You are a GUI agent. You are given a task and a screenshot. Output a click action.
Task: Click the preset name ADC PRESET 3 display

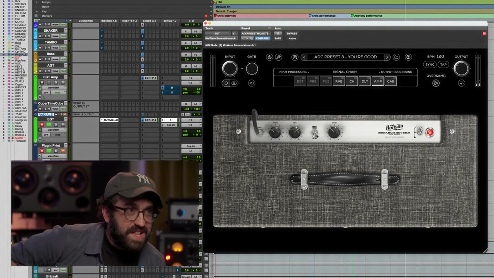pos(345,57)
